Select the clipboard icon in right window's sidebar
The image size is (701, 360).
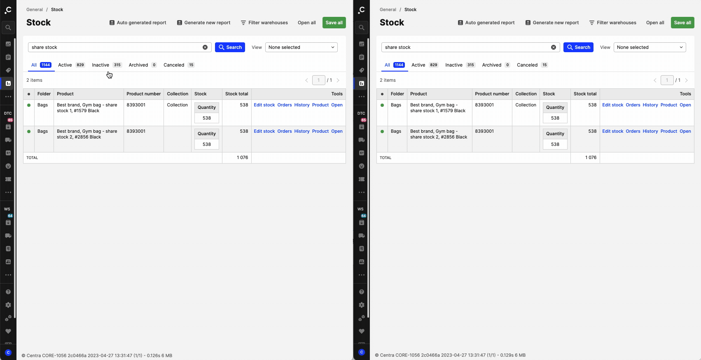361,57
